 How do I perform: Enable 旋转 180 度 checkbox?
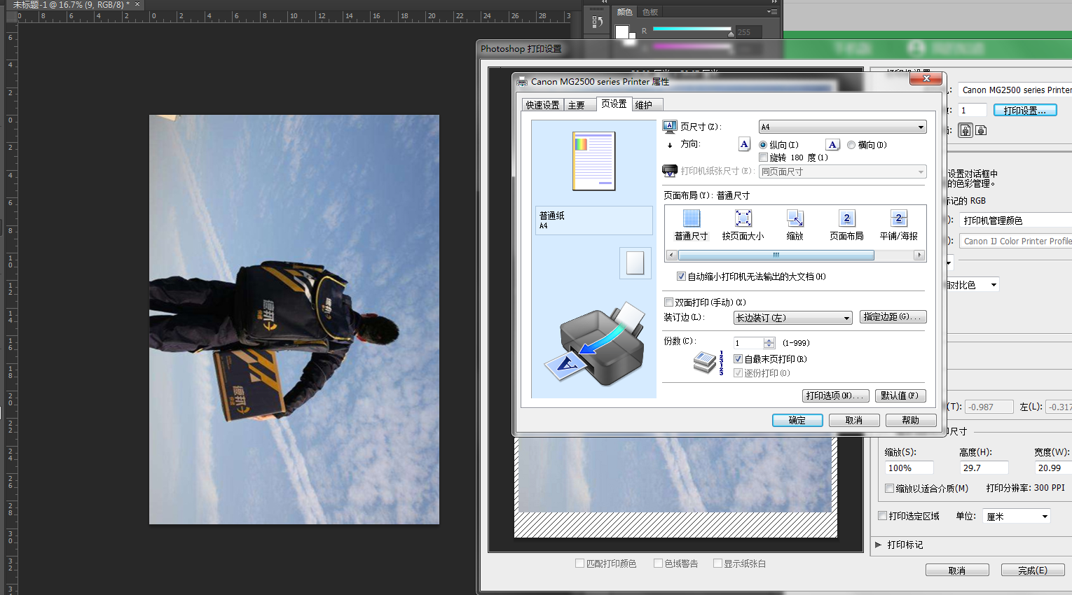(764, 157)
